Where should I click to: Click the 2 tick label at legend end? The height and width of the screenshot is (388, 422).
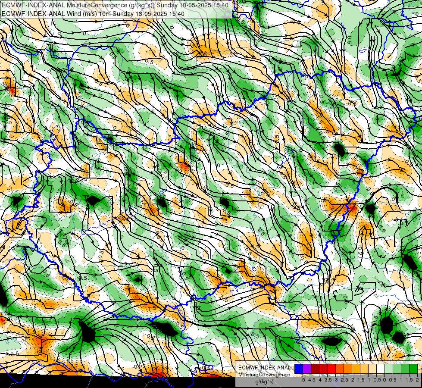(x=417, y=380)
